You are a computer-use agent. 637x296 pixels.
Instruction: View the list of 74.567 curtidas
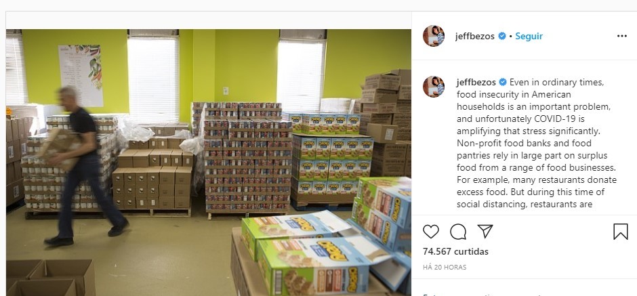(x=455, y=251)
